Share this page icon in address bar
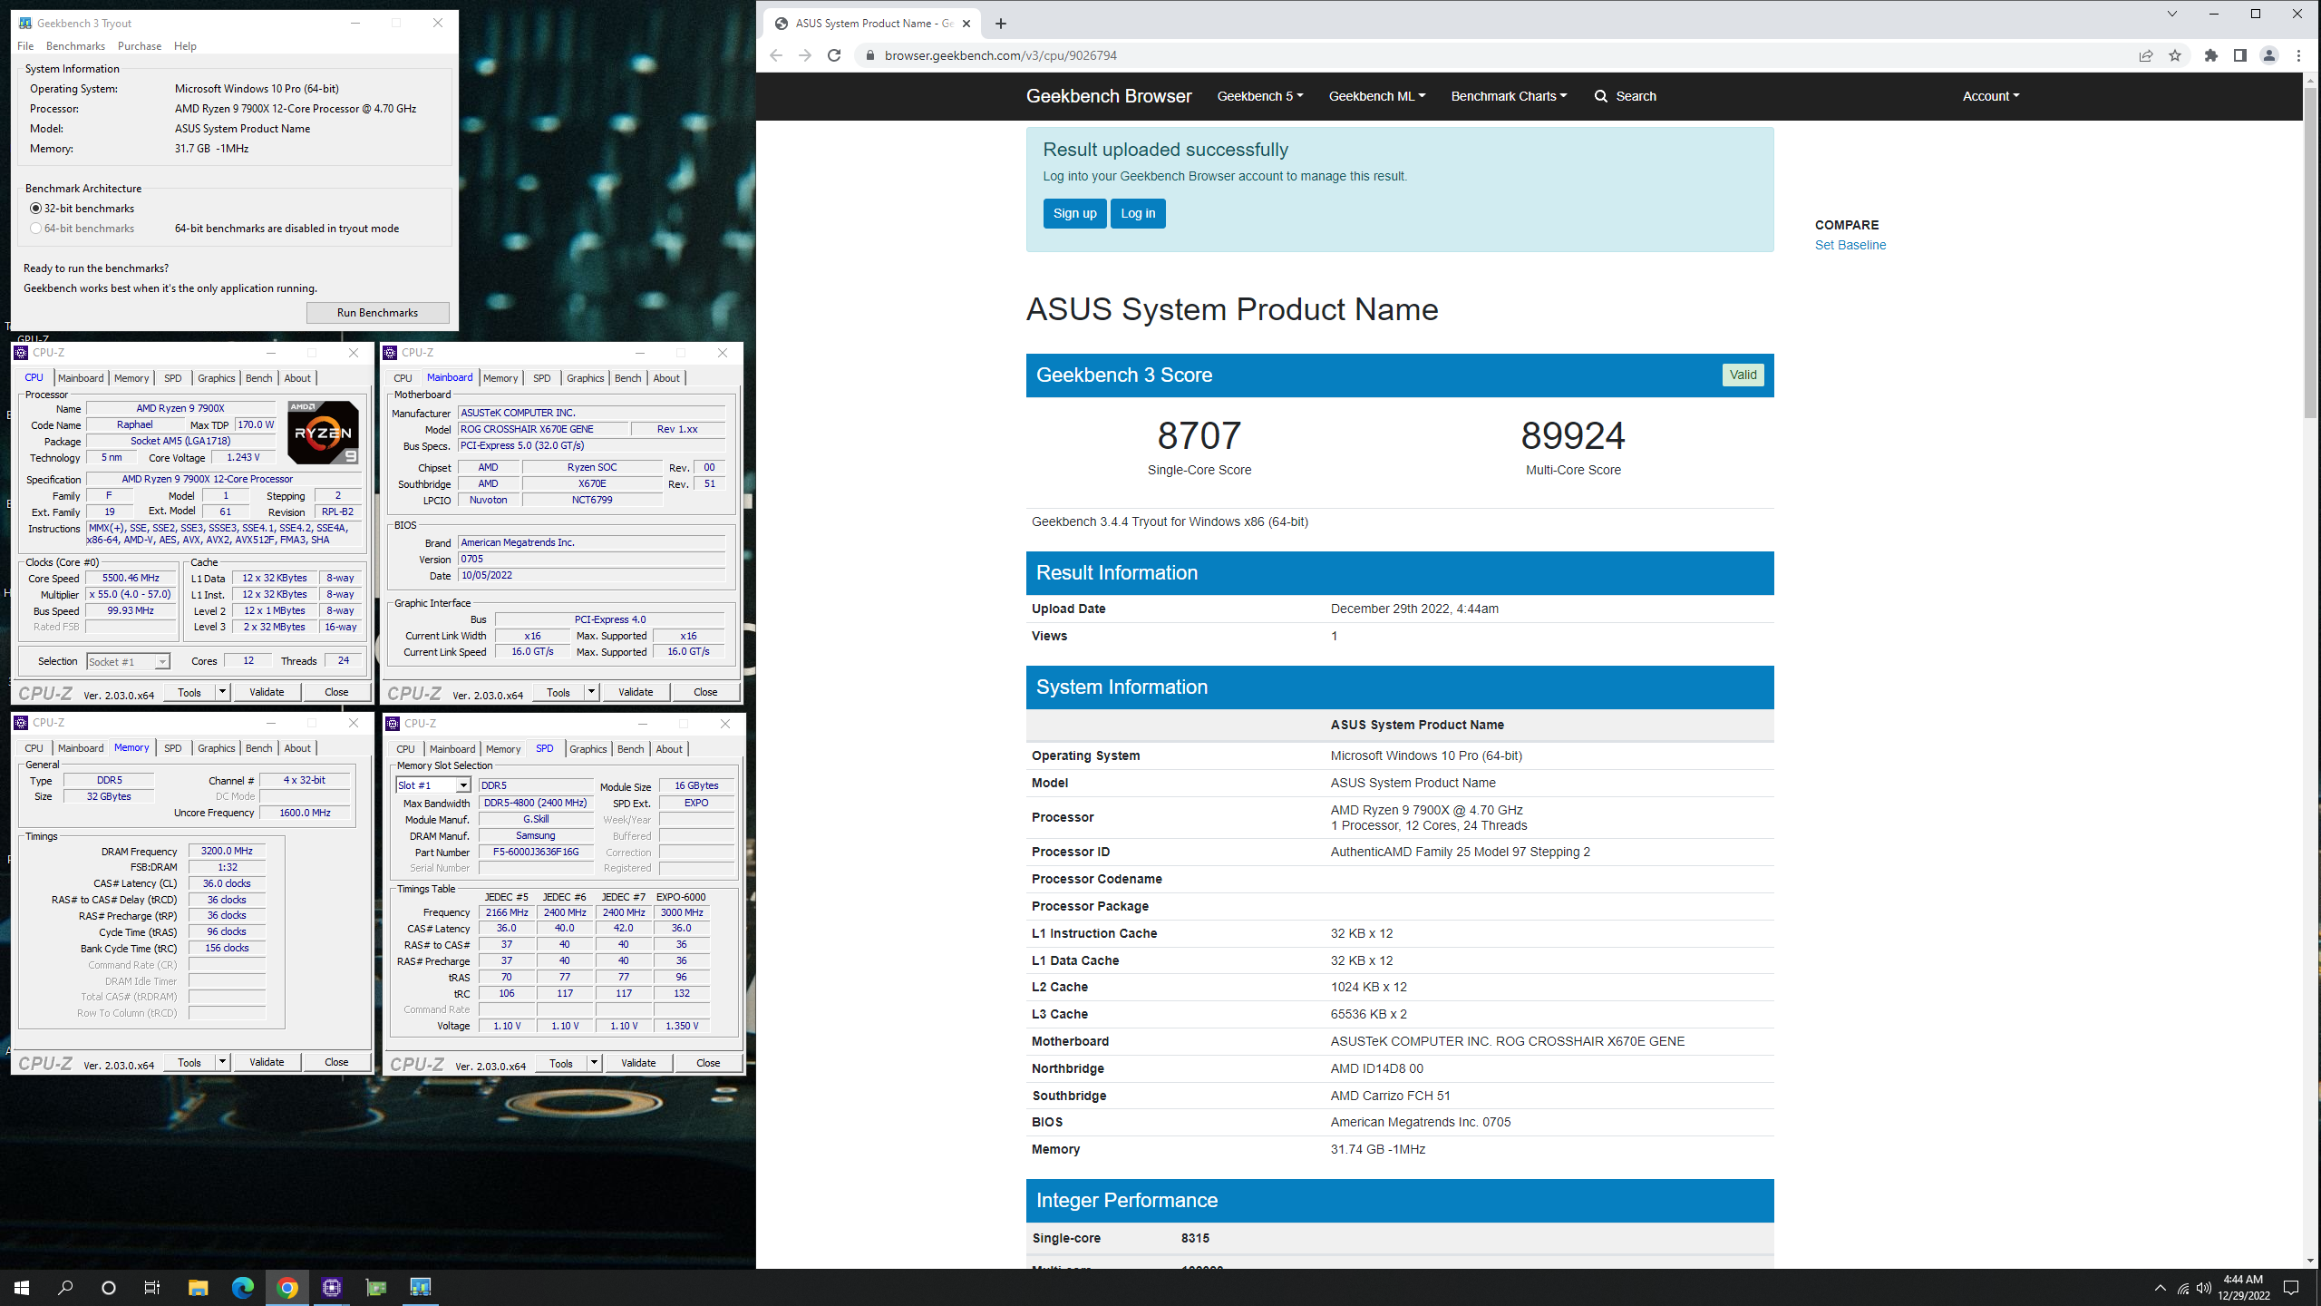 click(x=2146, y=55)
